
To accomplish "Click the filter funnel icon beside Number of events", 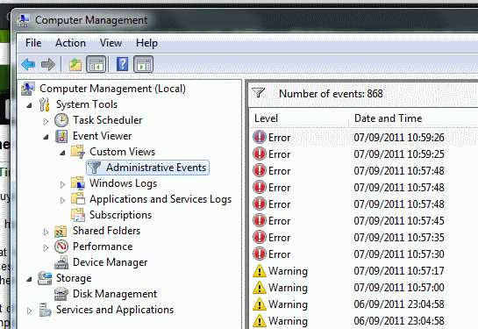I will click(259, 93).
